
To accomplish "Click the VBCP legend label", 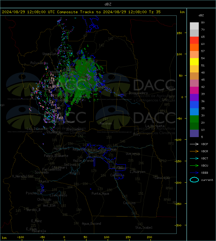I will [205, 144].
